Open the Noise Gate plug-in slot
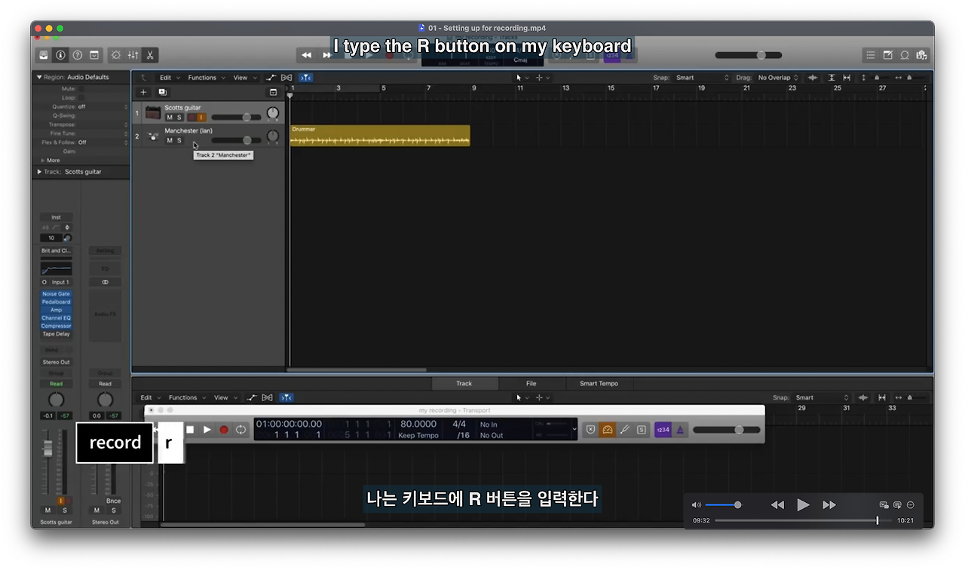The height and width of the screenshot is (570, 965). 57,294
